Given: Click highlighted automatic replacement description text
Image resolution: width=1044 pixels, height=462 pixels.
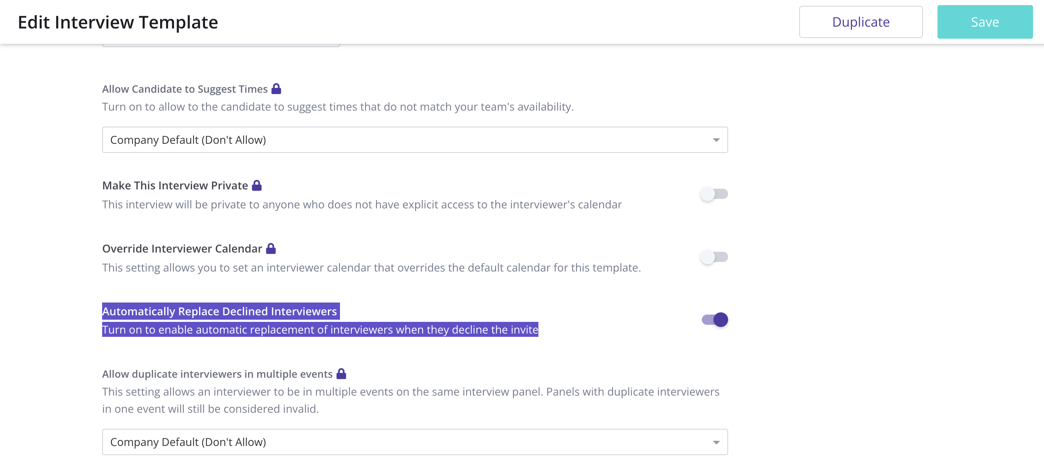Looking at the screenshot, I should 320,330.
